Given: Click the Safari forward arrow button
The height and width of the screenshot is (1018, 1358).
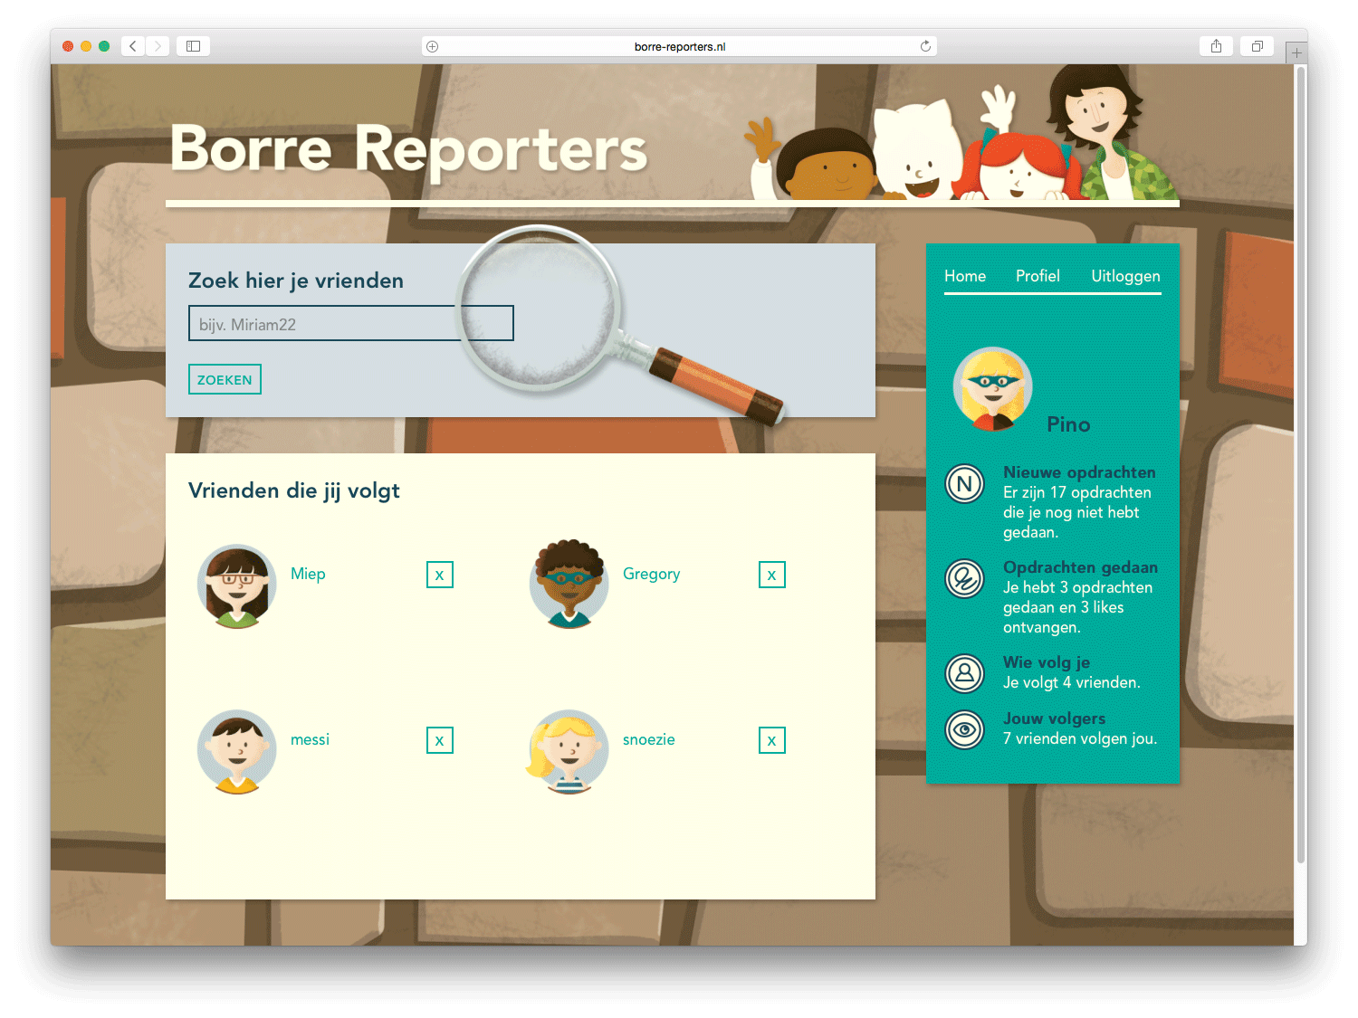Looking at the screenshot, I should (158, 46).
